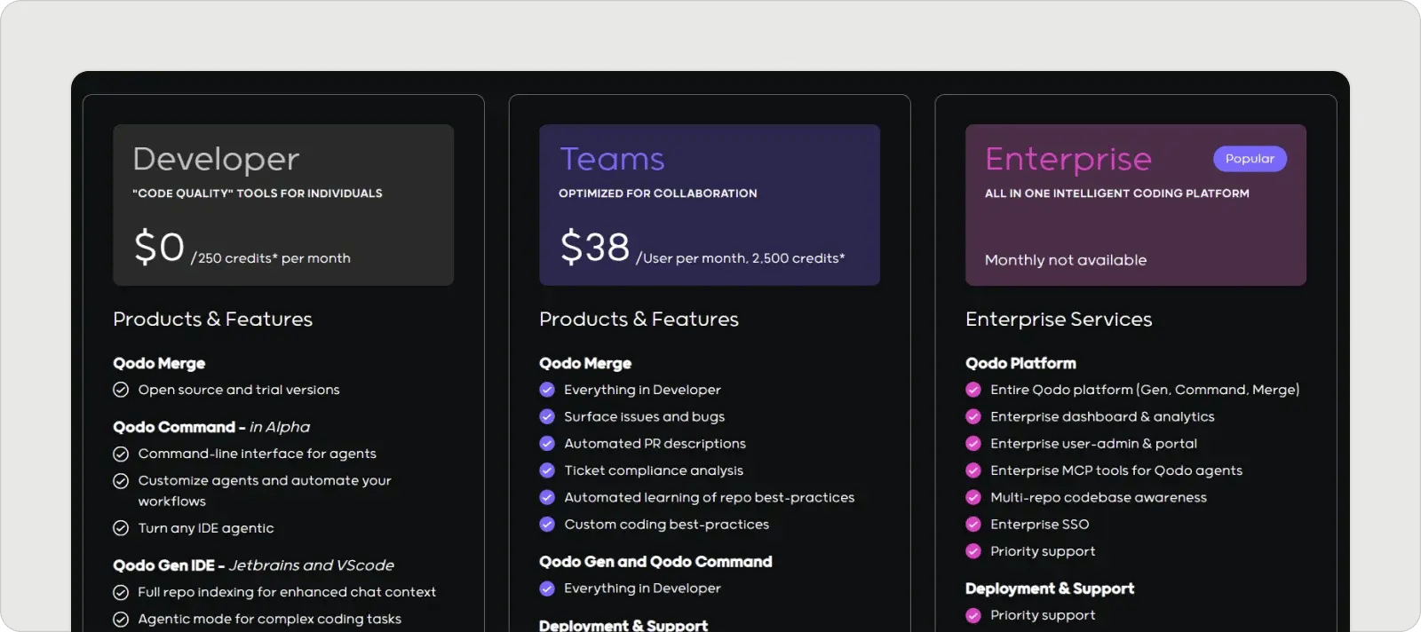Click the $0 price on the Developer plan
Image resolution: width=1421 pixels, height=632 pixels.
[x=159, y=247]
